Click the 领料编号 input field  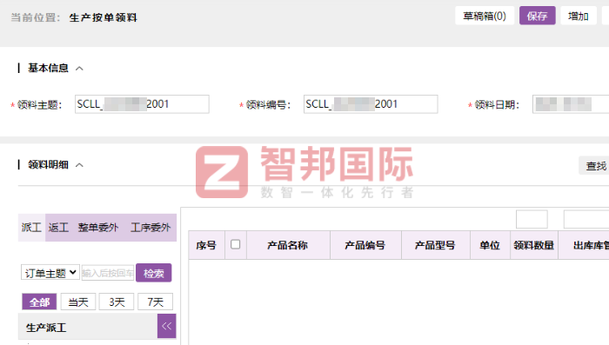coord(371,104)
